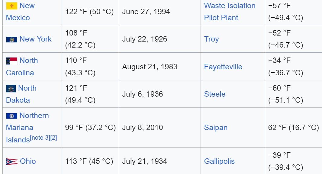Screen dimensions: 322x174
Task: Open the Fayetteville link
Action: 223,67
